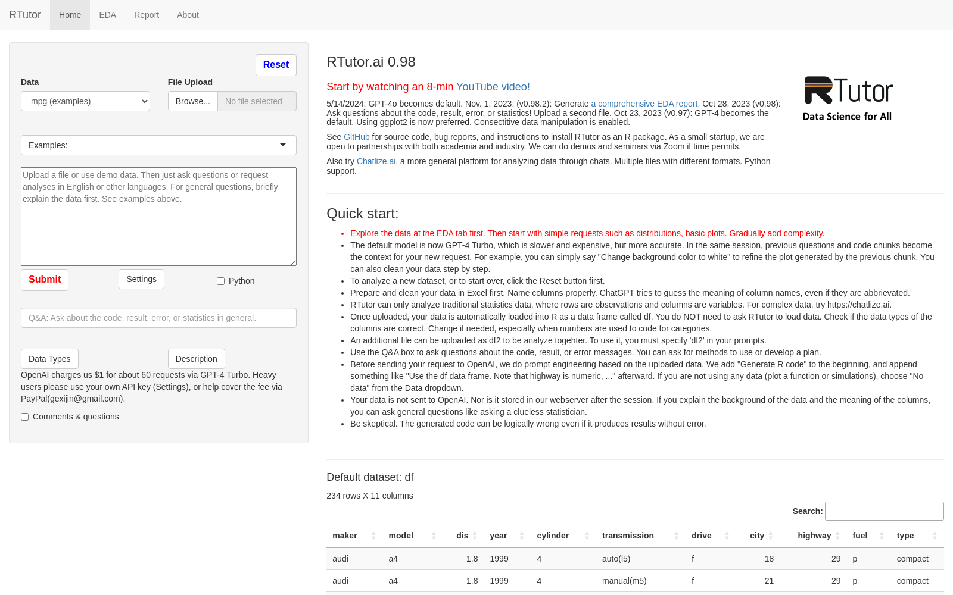Switch to the Report tab
This screenshot has width=953, height=595.
pyautogui.click(x=147, y=15)
